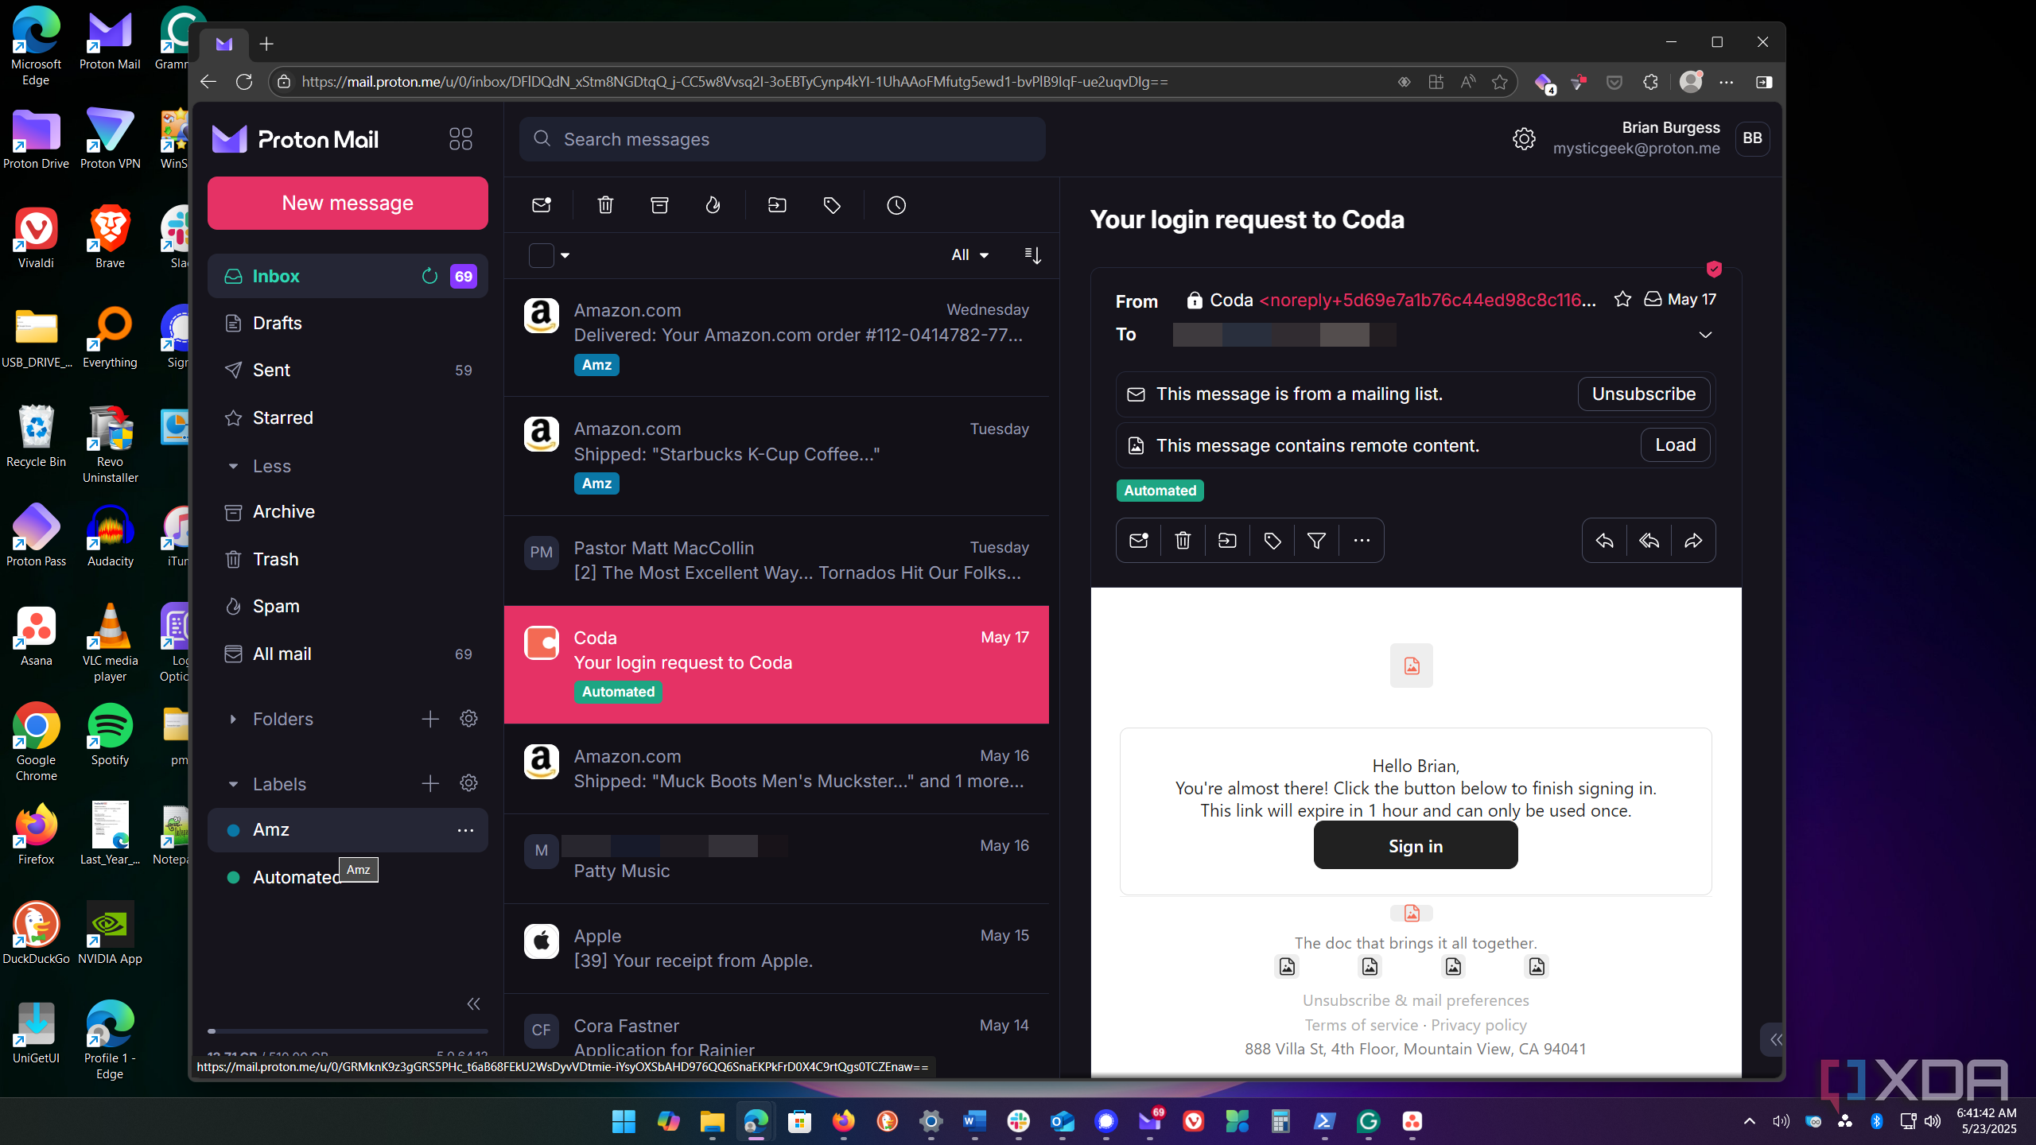The width and height of the screenshot is (2036, 1145).
Task: Open the All filter dropdown
Action: point(969,255)
